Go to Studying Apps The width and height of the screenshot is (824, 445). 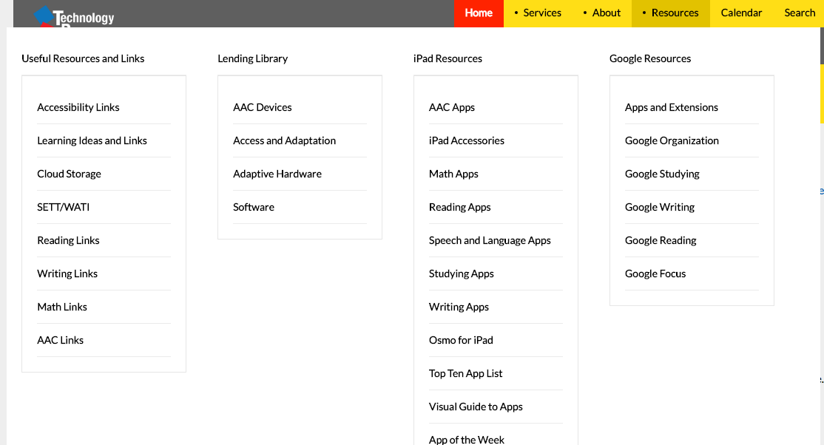tap(461, 274)
